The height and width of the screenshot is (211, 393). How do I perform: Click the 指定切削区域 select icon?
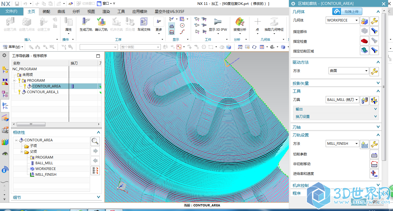(x=365, y=50)
